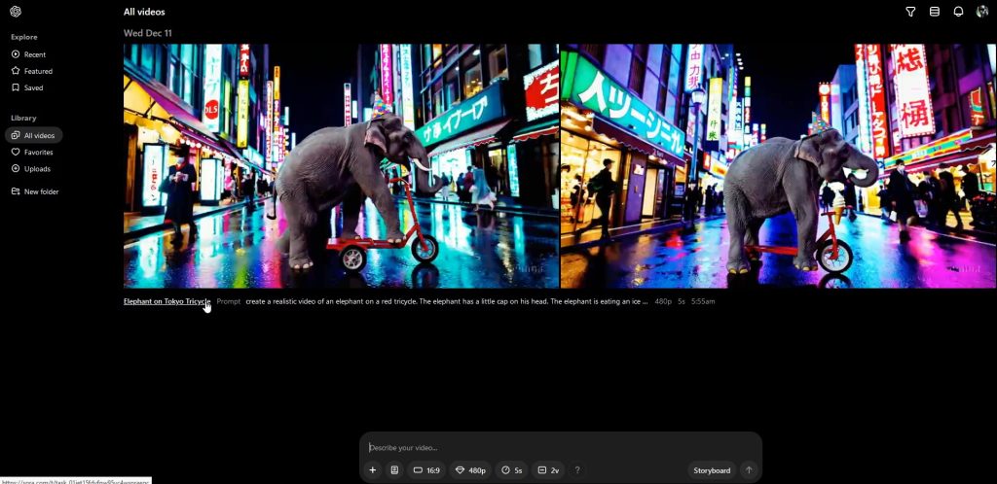Open the 16:9 aspect ratio dropdown
The height and width of the screenshot is (484, 997).
(427, 470)
